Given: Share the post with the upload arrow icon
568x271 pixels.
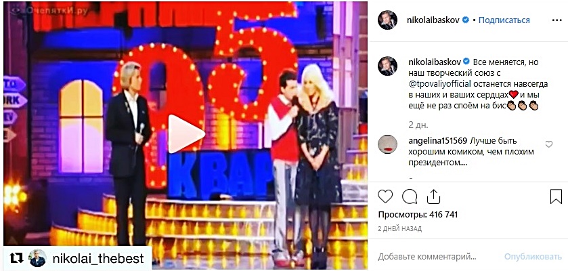Looking at the screenshot, I should 433,196.
